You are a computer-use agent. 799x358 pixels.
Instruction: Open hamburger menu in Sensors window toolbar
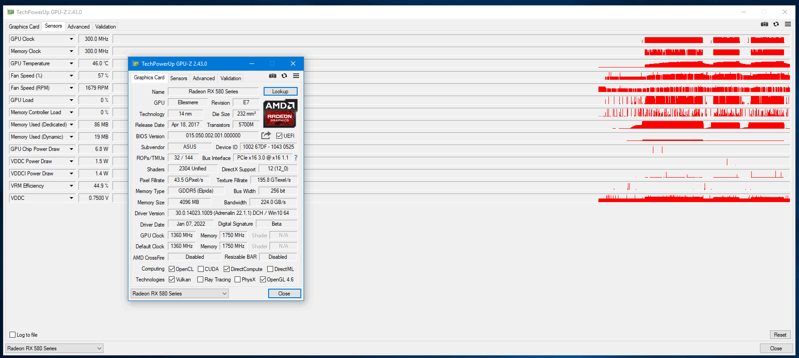[x=788, y=24]
